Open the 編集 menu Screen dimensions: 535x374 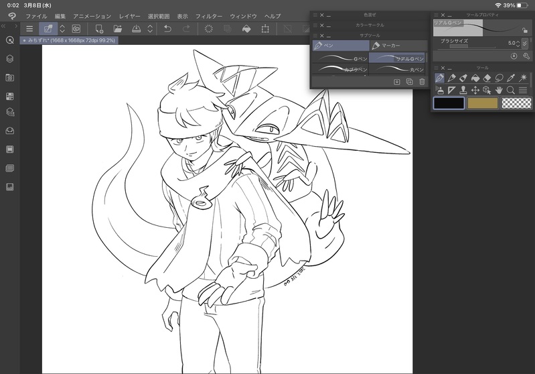60,16
